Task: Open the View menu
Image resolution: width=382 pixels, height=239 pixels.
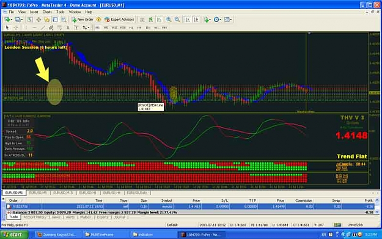Action: coord(21,12)
